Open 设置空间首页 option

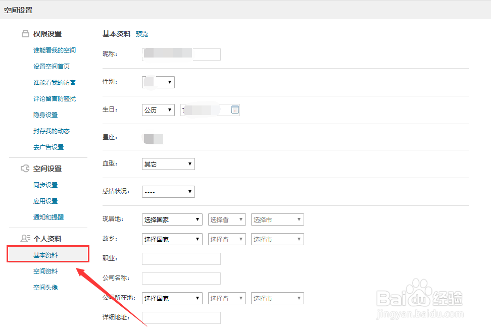tap(52, 66)
